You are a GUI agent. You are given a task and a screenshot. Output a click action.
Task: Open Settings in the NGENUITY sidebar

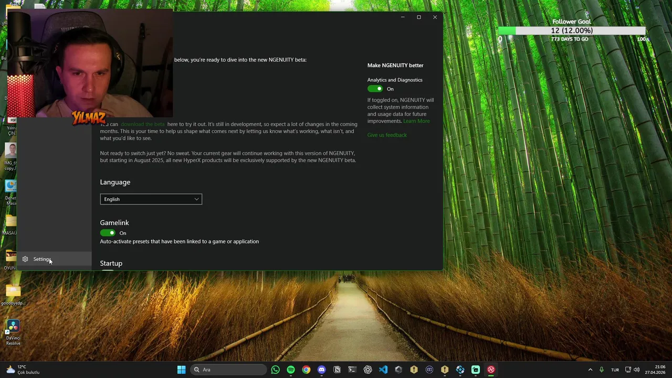point(55,259)
